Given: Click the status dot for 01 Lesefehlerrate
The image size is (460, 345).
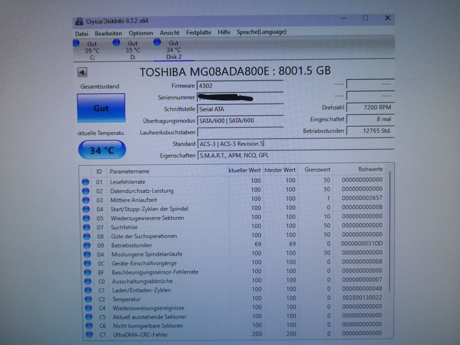Looking at the screenshot, I should [86, 182].
